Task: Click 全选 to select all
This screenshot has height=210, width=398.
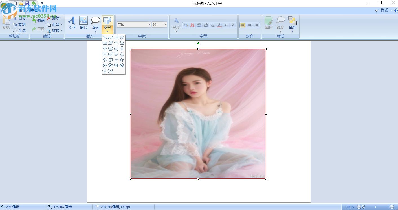Action: [19, 30]
